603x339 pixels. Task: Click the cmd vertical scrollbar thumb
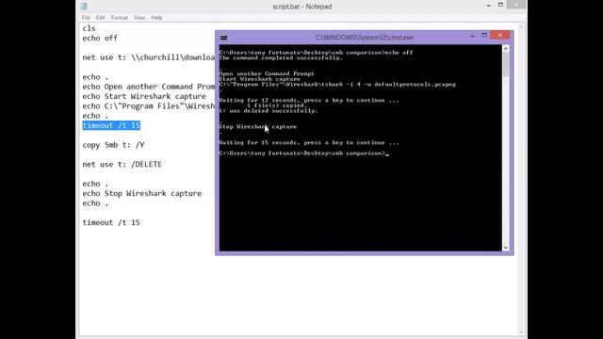[x=506, y=65]
